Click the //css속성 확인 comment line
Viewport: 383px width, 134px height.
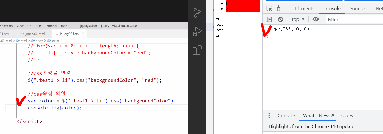click(x=47, y=94)
